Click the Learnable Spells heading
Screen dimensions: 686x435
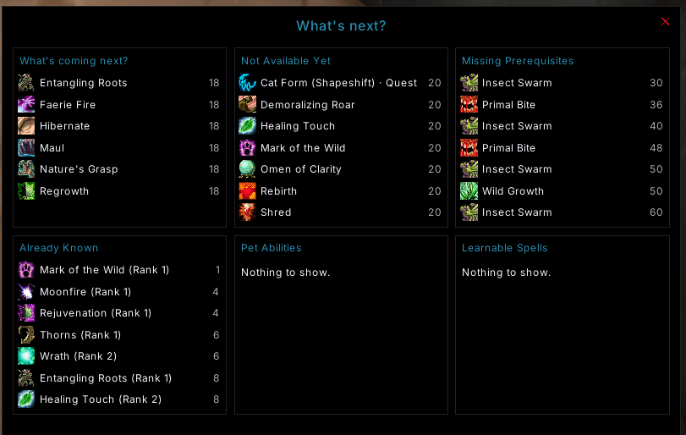[504, 248]
